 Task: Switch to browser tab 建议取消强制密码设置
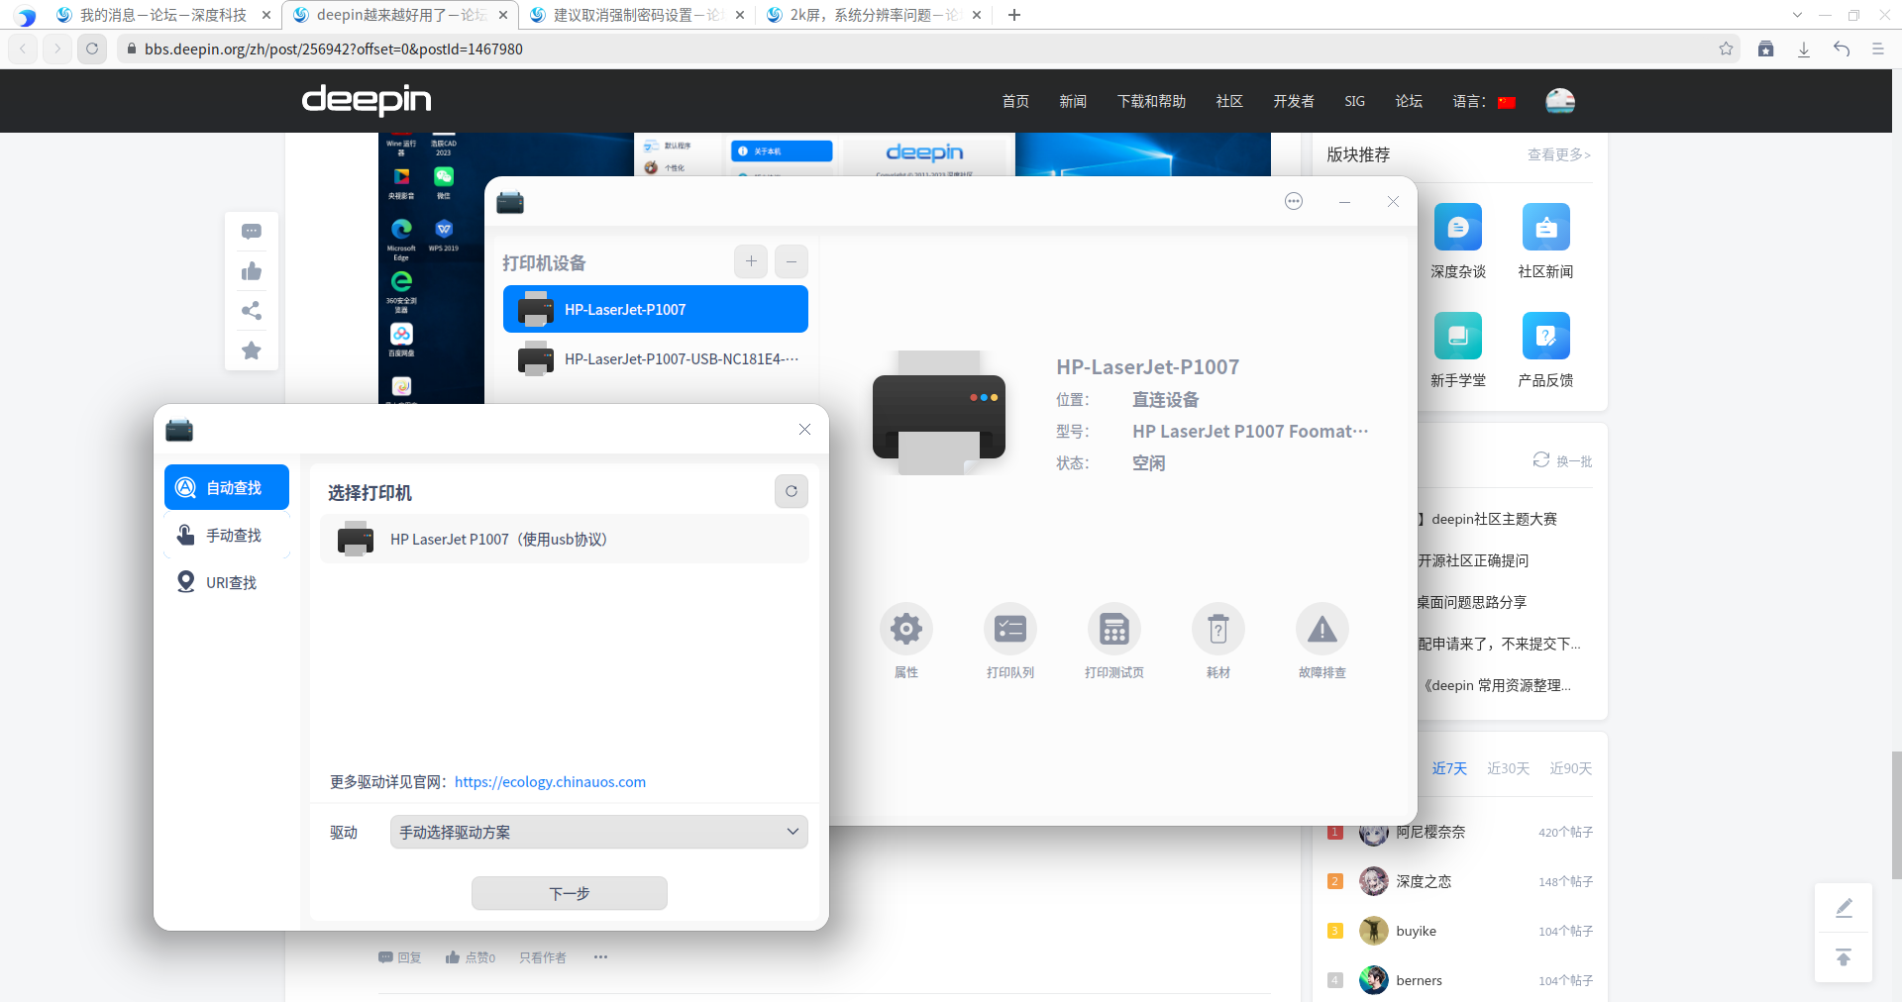(x=637, y=15)
